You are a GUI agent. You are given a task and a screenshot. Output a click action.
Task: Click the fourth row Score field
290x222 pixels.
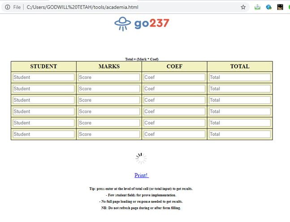pyautogui.click(x=109, y=111)
